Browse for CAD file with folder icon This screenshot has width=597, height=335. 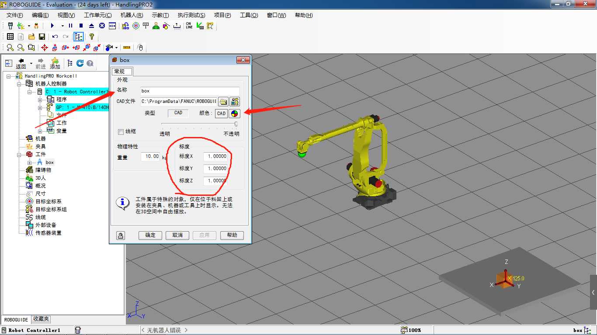coord(223,102)
